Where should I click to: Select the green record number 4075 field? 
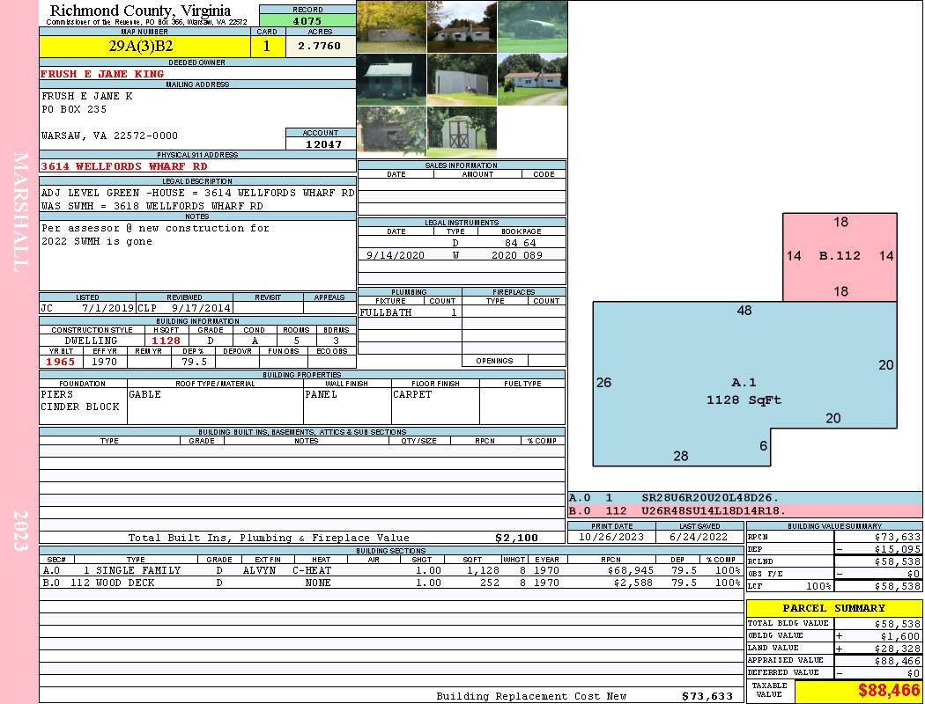click(307, 21)
